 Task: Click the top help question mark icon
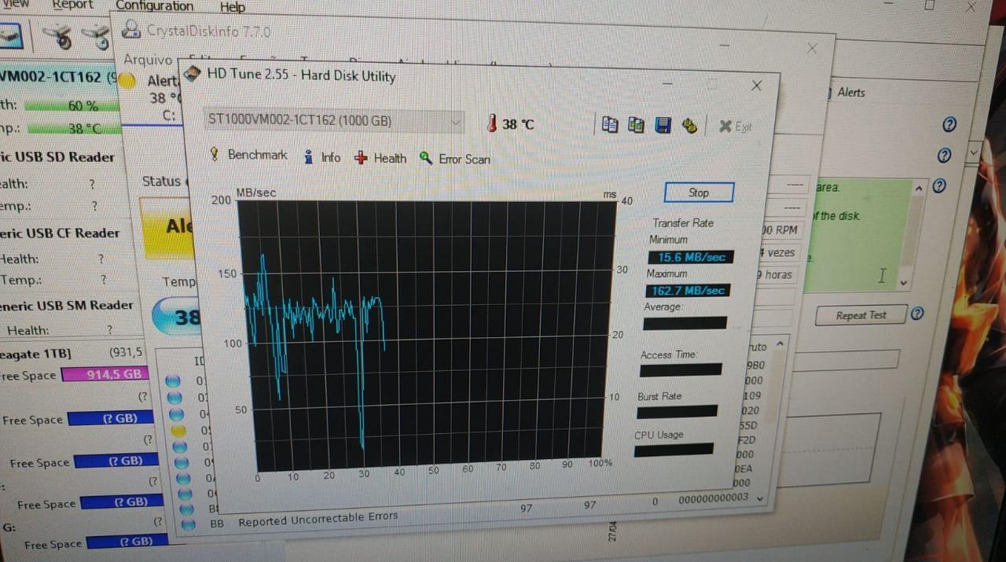tap(949, 124)
